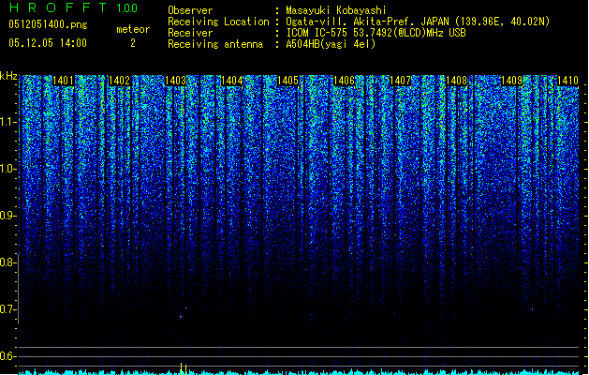This screenshot has height=375, width=589.
Task: Click the 1405 time marker
Action: click(x=287, y=81)
